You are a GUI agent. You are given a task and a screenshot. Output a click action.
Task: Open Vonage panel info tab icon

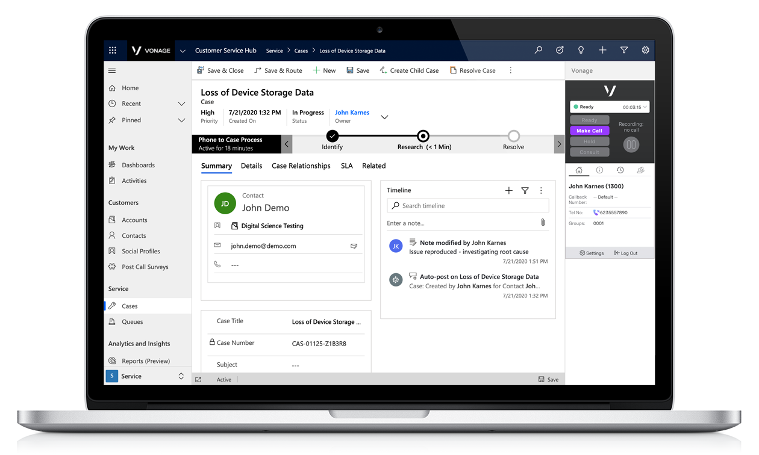click(x=599, y=170)
